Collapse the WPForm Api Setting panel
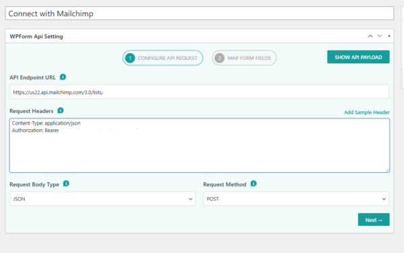The image size is (404, 253). pos(389,36)
